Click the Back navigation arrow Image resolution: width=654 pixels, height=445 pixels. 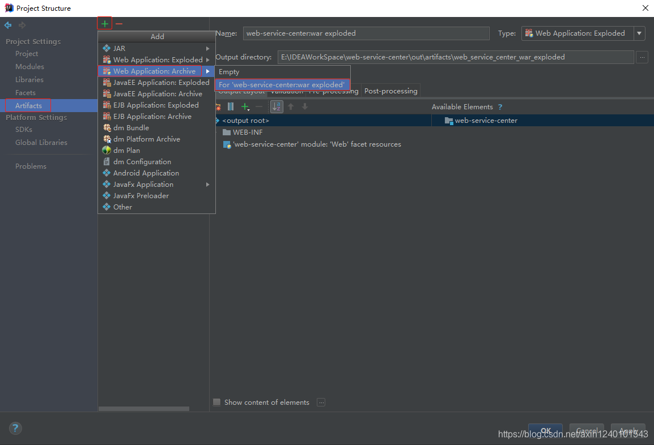(x=8, y=25)
